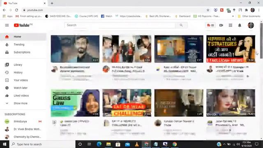The height and width of the screenshot is (148, 263).
Task: Click the queue icon beside the camera
Action: tap(210, 25)
